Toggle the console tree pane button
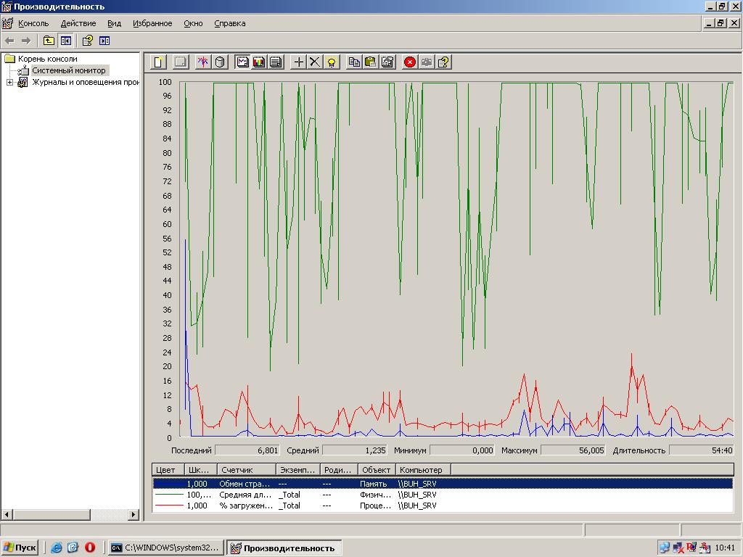 point(66,41)
